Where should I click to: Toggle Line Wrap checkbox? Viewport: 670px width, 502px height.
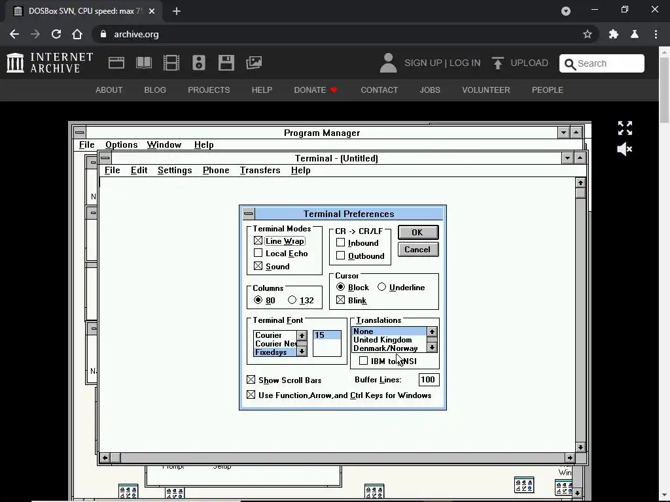tap(258, 241)
